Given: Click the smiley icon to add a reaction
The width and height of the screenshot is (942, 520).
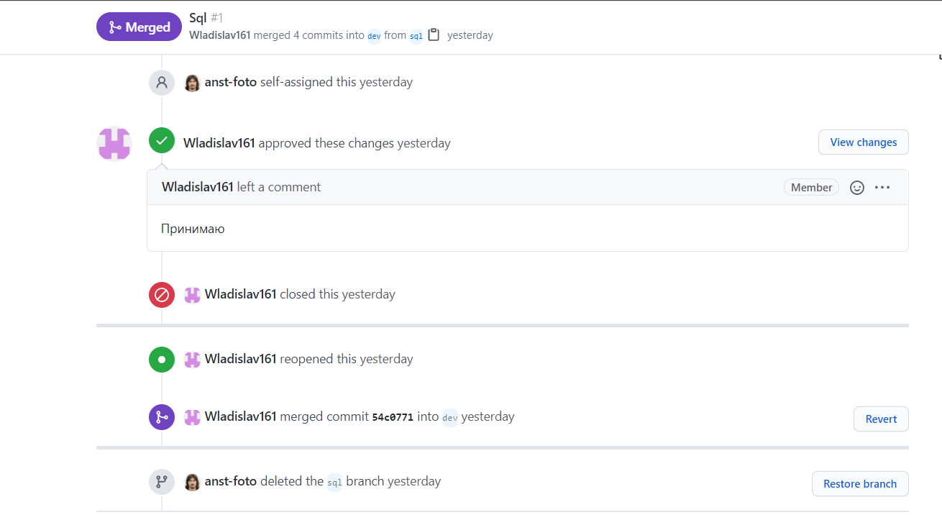Looking at the screenshot, I should [856, 187].
